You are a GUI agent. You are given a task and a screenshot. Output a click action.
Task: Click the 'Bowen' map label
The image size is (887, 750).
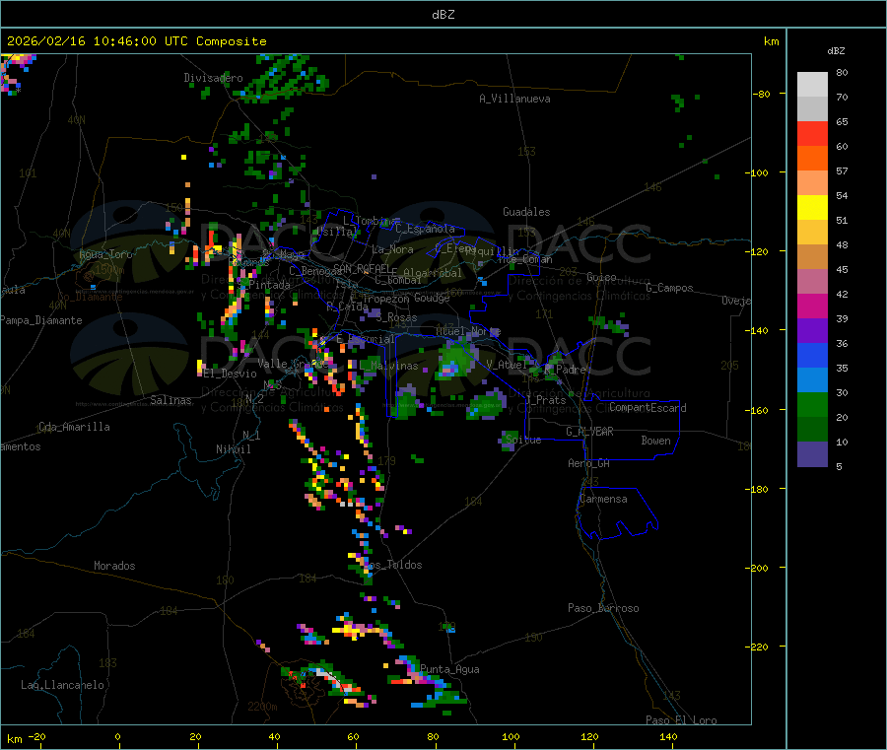[x=655, y=441]
